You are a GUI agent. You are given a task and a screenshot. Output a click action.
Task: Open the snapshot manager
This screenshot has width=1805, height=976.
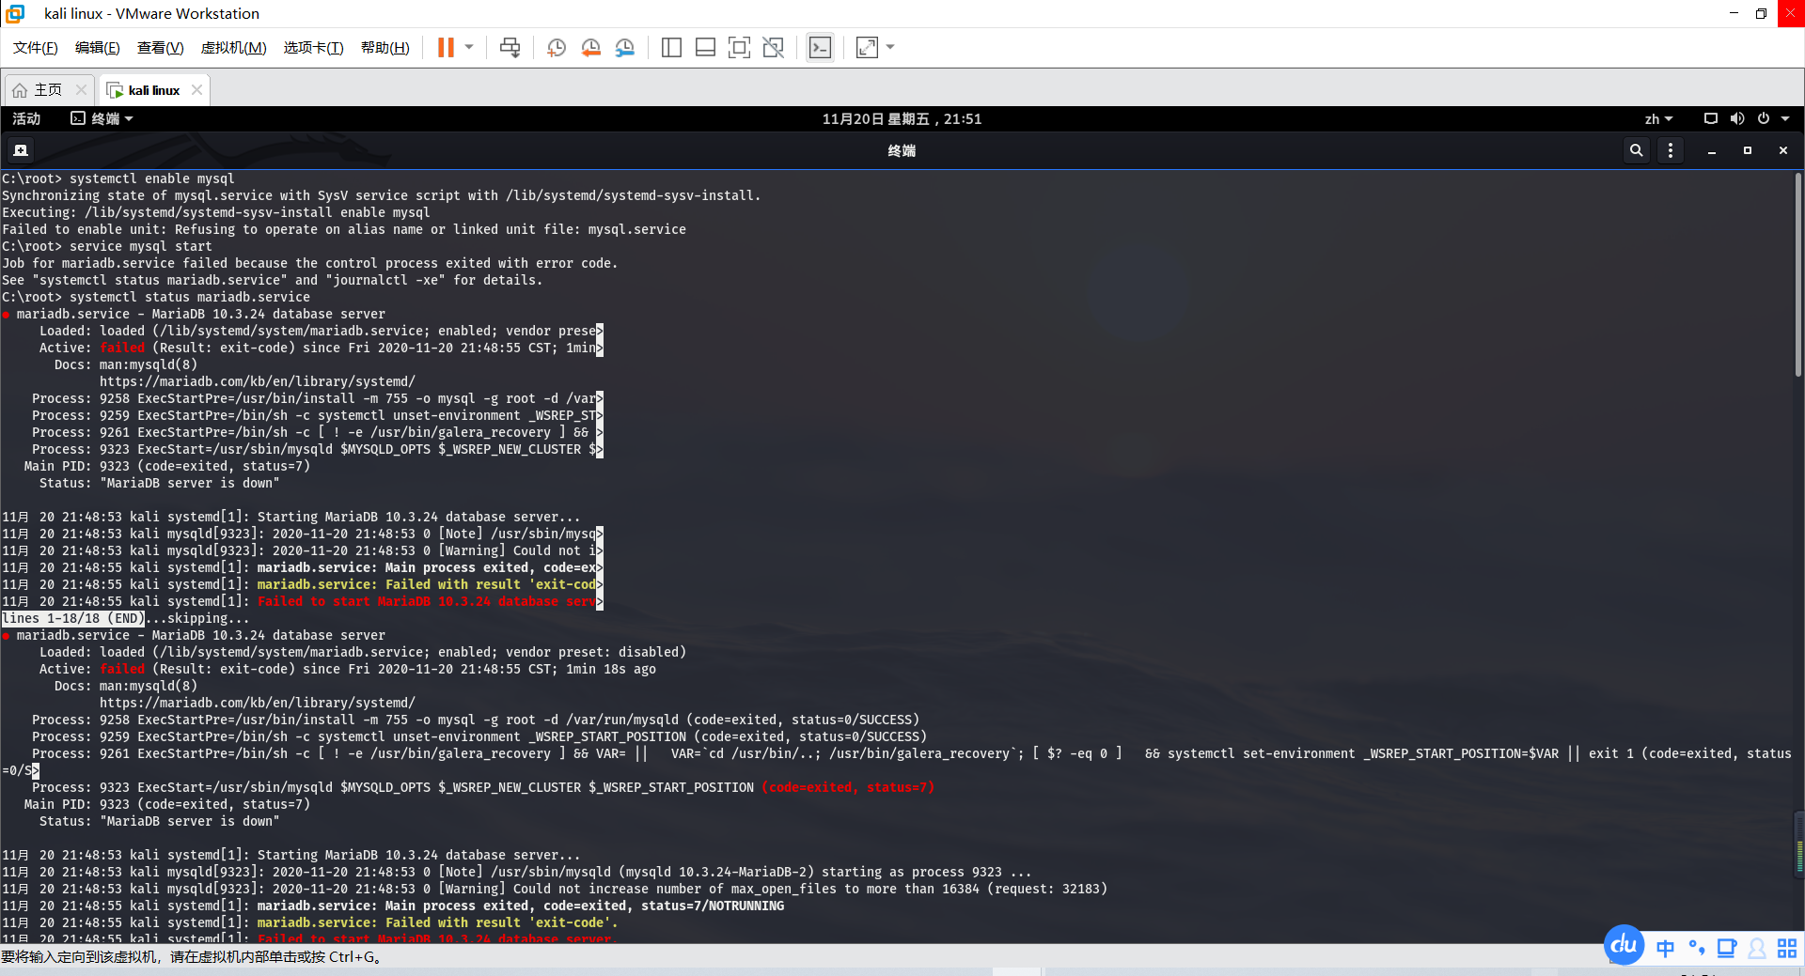624,47
